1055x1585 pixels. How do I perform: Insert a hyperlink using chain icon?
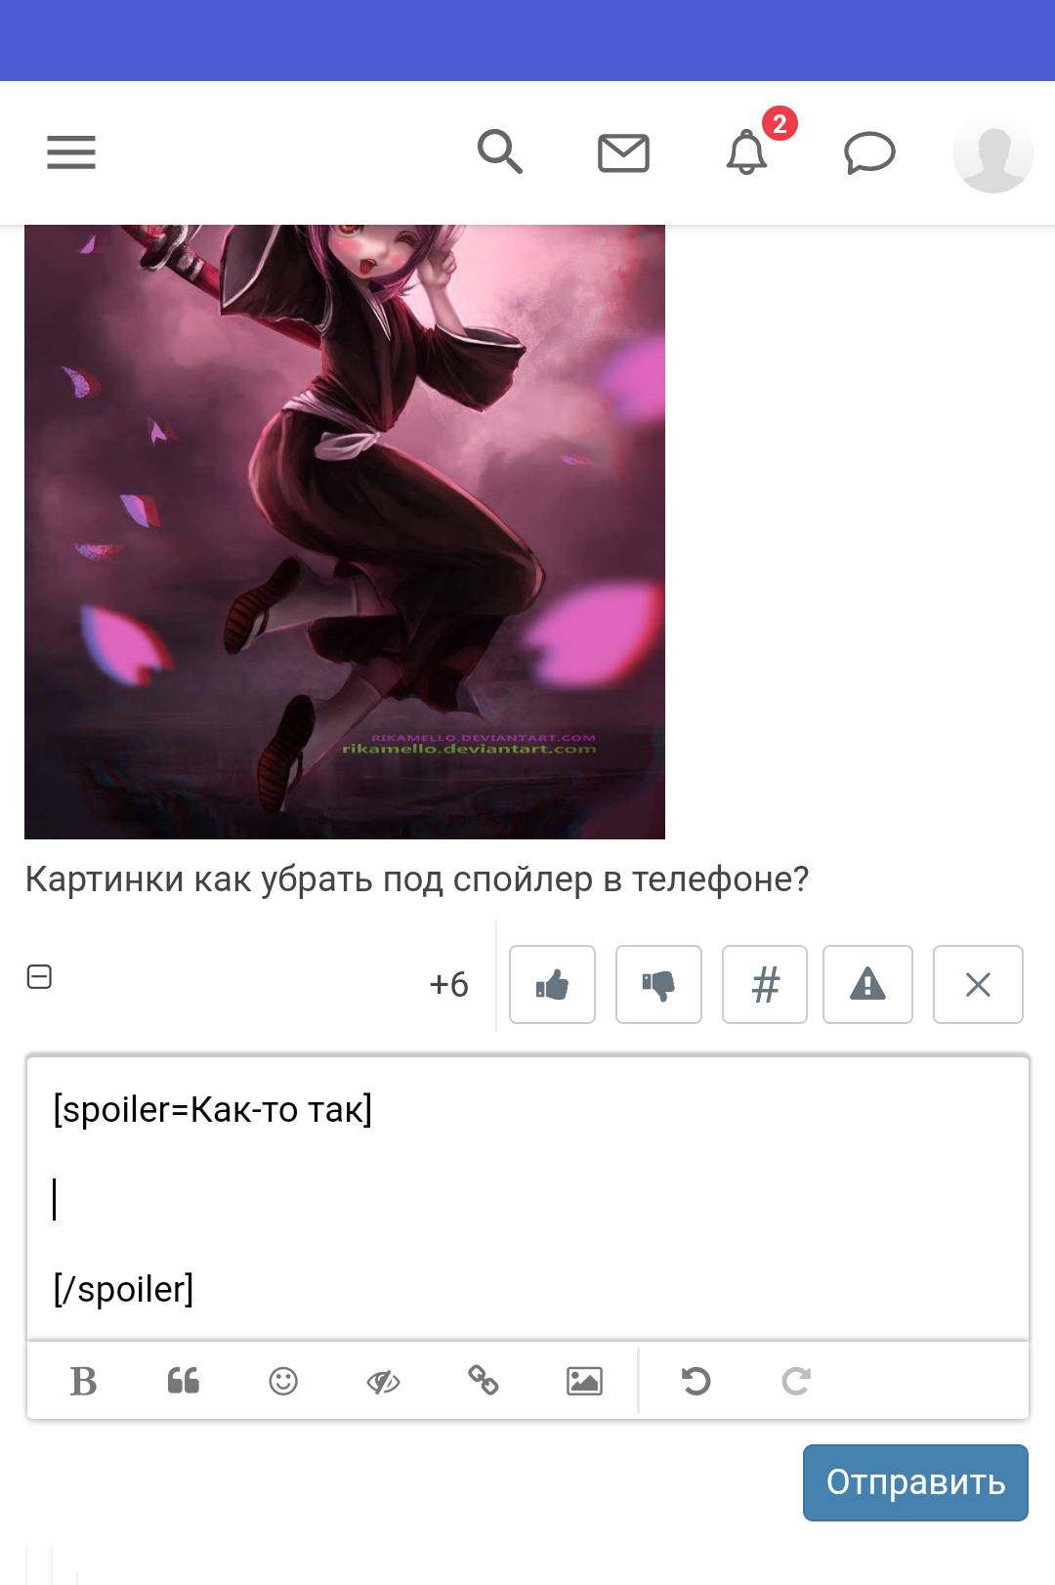coord(483,1381)
